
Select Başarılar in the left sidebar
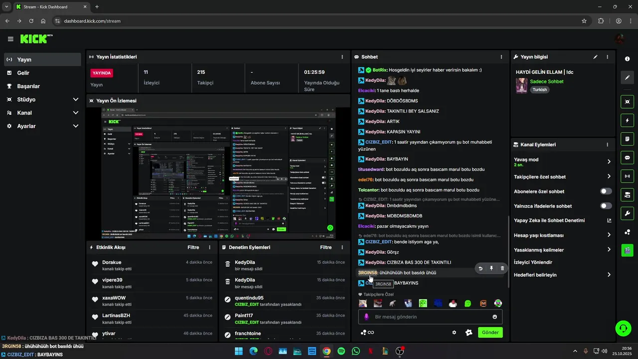point(42,86)
